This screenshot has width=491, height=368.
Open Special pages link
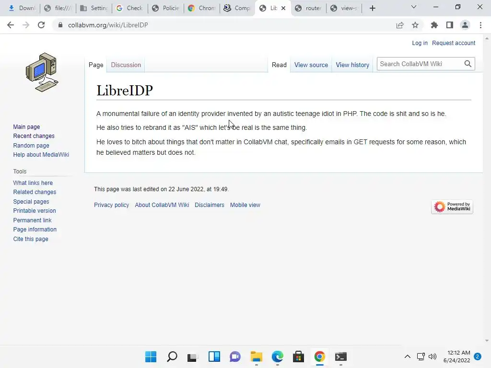pyautogui.click(x=31, y=202)
